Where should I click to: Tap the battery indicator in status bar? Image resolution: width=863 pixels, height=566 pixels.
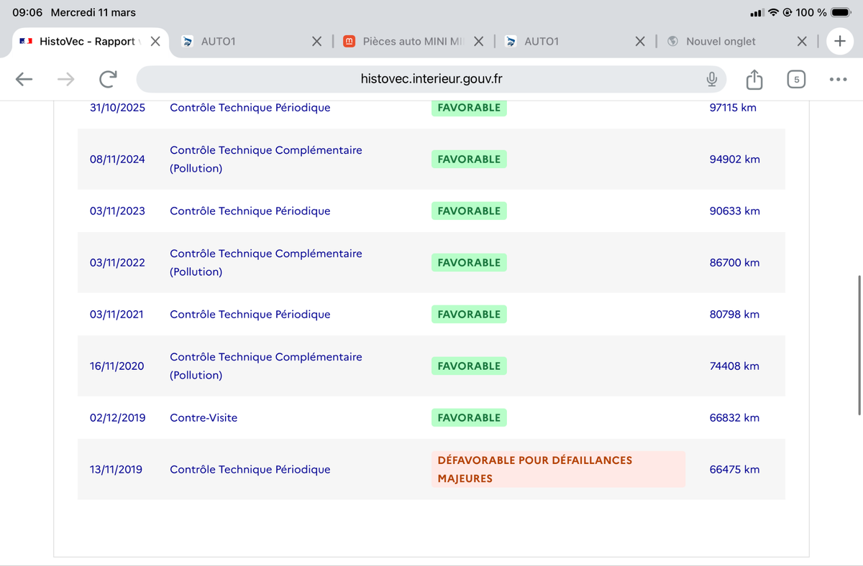pyautogui.click(x=841, y=12)
